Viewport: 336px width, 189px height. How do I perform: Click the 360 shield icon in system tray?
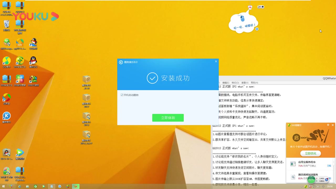click(306, 186)
